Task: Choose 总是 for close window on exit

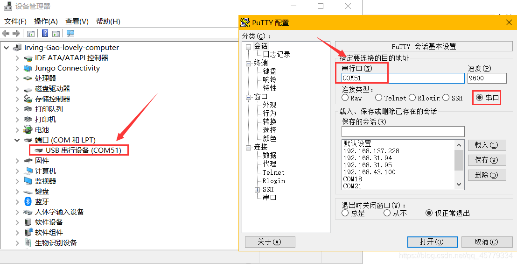Action: [345, 213]
